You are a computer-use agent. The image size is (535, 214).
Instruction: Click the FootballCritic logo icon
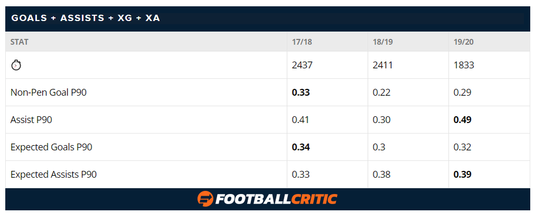(205, 199)
